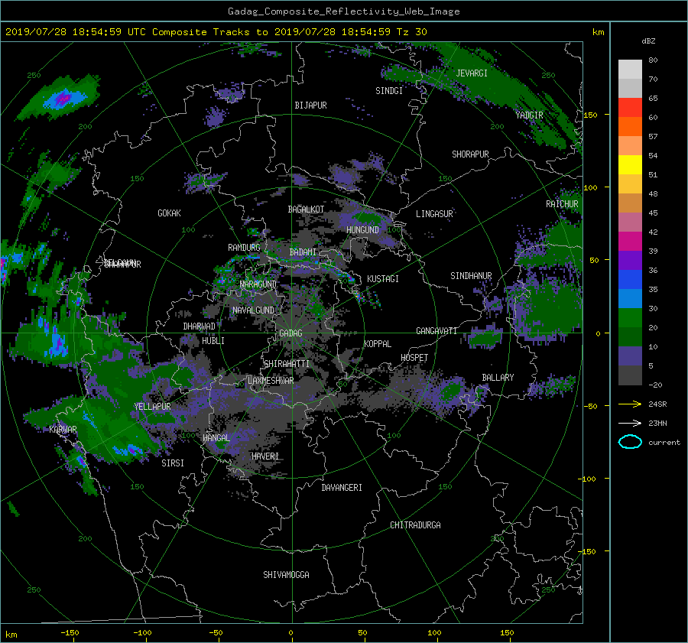The width and height of the screenshot is (688, 643).
Task: Click the SINDHANUR city label
Action: pos(471,276)
